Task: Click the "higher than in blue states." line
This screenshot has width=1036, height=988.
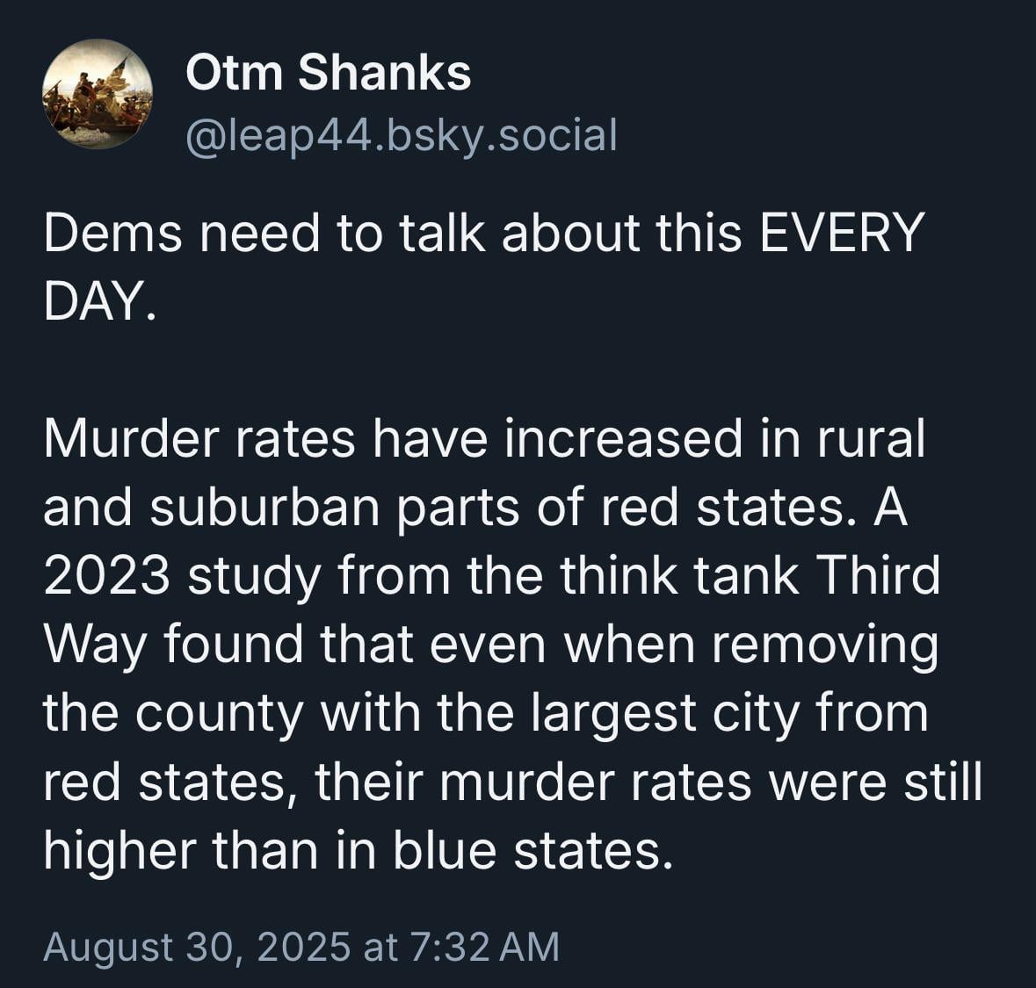Action: click(359, 851)
